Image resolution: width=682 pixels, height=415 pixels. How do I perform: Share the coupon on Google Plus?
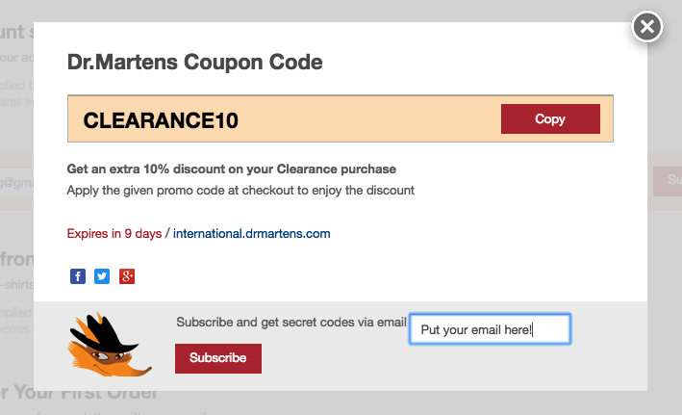point(126,277)
